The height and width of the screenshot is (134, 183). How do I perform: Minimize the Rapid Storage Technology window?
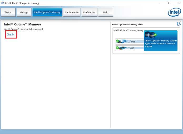point(160,3)
